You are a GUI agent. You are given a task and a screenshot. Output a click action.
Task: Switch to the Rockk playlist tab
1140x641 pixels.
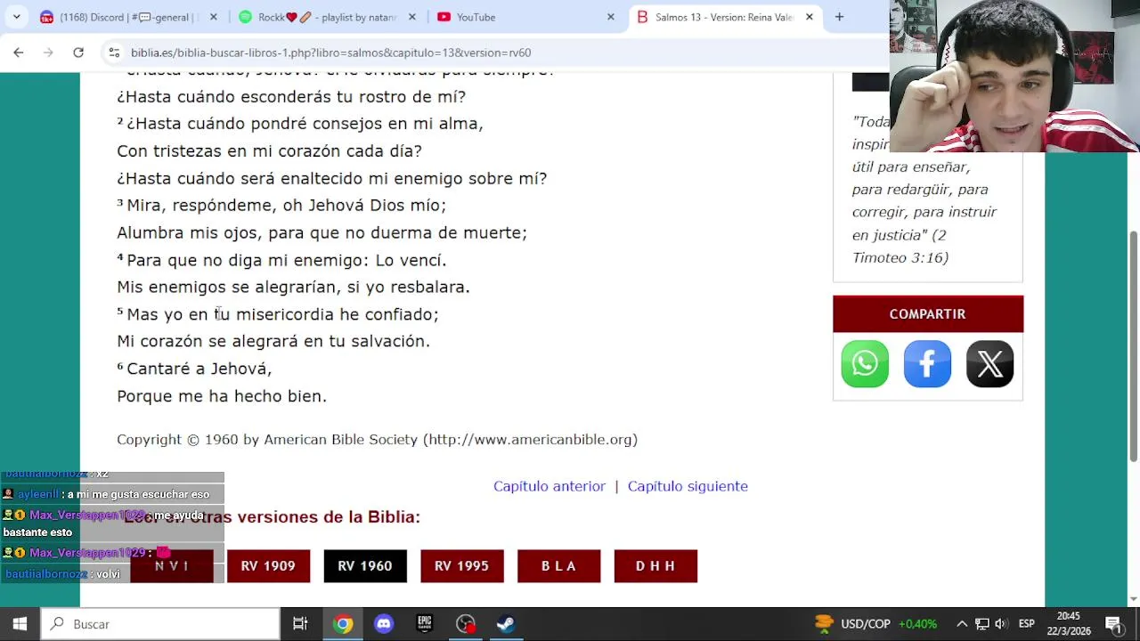[328, 17]
